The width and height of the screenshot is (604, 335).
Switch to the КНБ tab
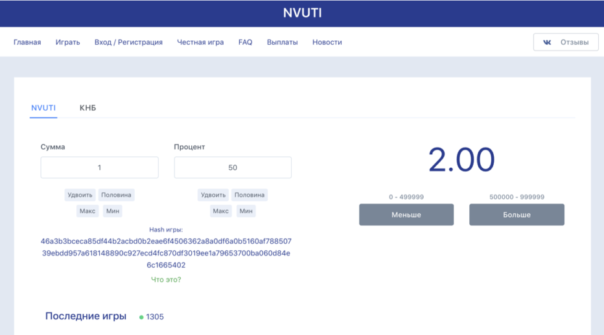point(88,108)
